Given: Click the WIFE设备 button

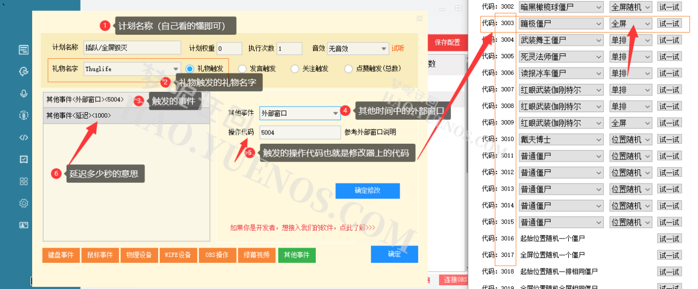Looking at the screenshot, I should click(178, 255).
